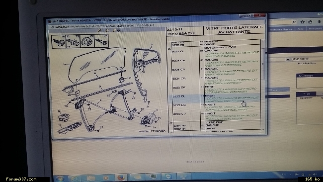Click the downloads arrow in Firefox toolbar

pos(319,22)
